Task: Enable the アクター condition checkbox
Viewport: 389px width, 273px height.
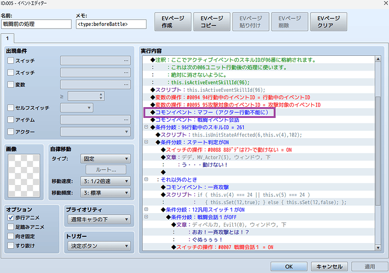Action: 11,131
